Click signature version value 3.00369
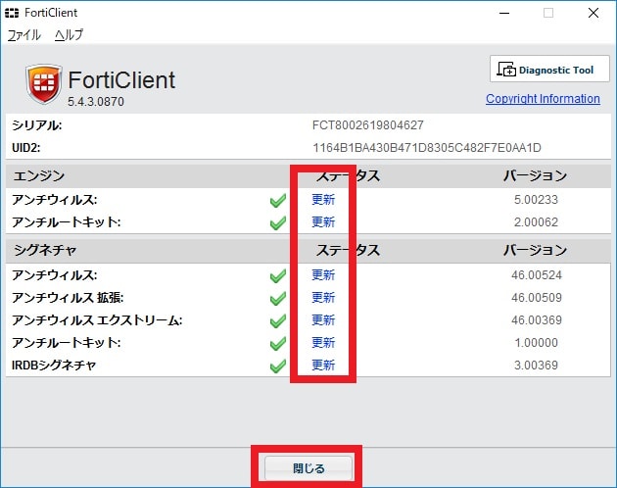The width and height of the screenshot is (617, 488). pos(536,366)
